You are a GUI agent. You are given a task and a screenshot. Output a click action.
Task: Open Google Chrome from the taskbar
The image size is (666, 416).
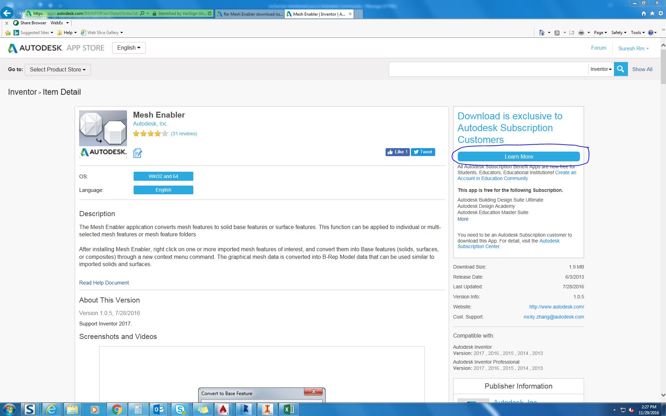pyautogui.click(x=117, y=409)
